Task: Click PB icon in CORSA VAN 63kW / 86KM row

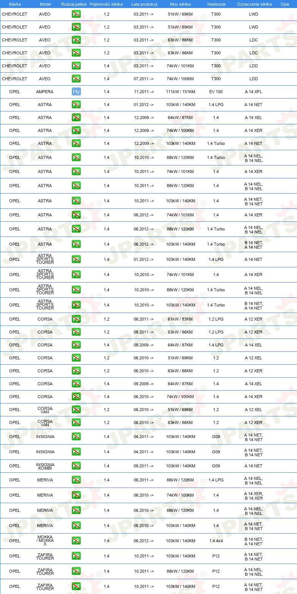Action: point(76,422)
